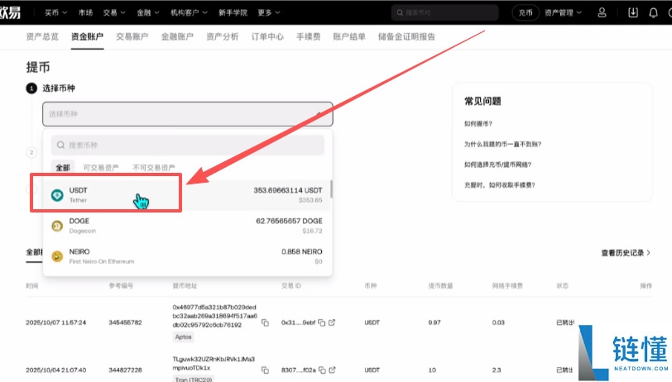Open FAQ 为什么我提的币一直不到账?

502,145
